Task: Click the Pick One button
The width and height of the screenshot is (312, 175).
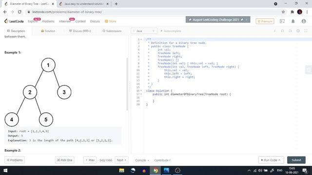Action: [x=65, y=160]
